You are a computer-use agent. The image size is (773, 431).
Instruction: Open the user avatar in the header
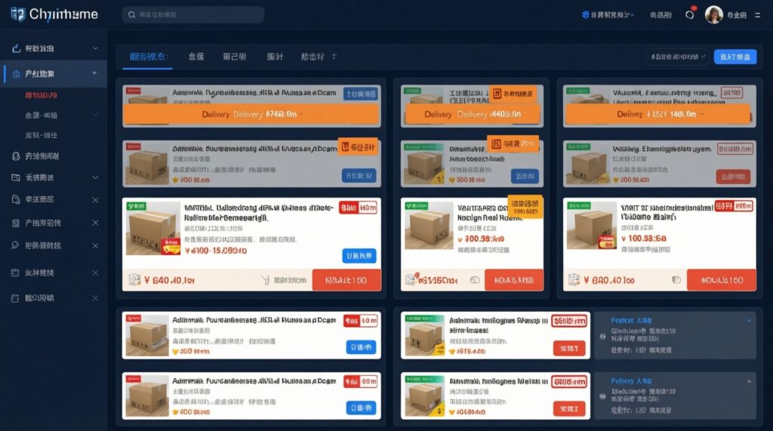713,14
